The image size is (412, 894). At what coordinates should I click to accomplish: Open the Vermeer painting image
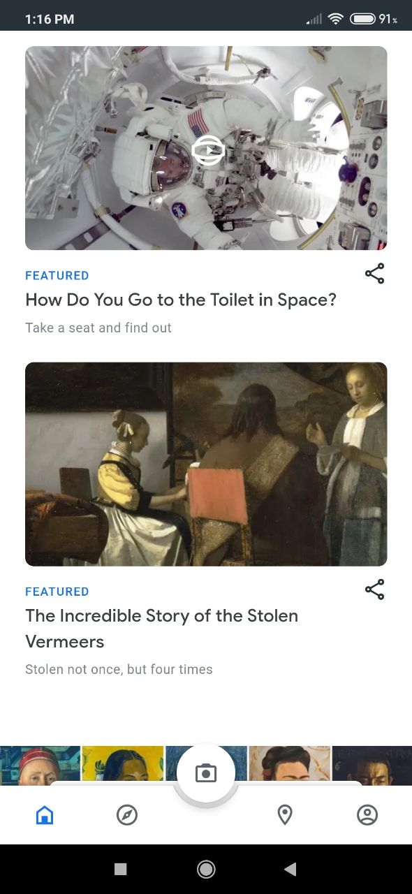[x=206, y=464]
